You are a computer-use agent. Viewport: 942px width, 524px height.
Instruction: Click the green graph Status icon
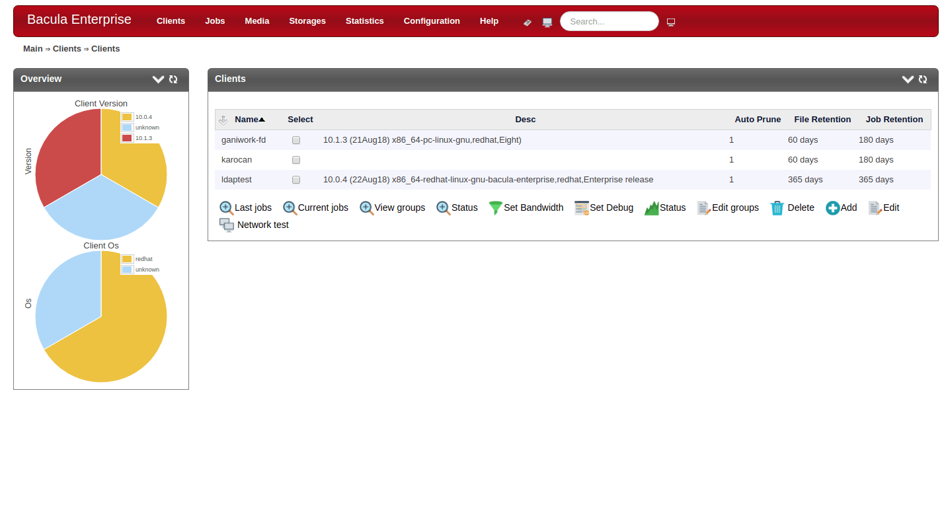652,207
